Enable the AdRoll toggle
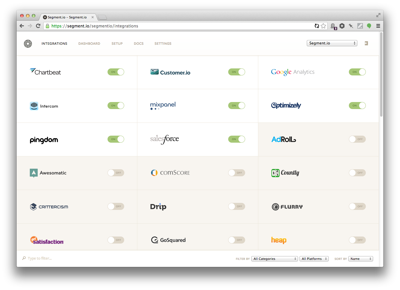 coord(357,139)
